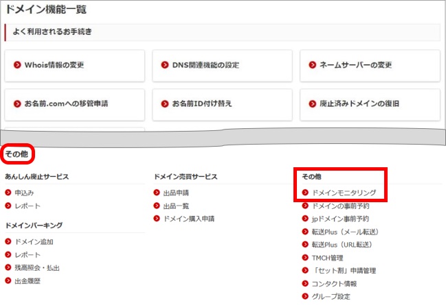Click arrow icon next to お名前.comへの移管申請
This screenshot has height=305, width=446.
coord(18,104)
